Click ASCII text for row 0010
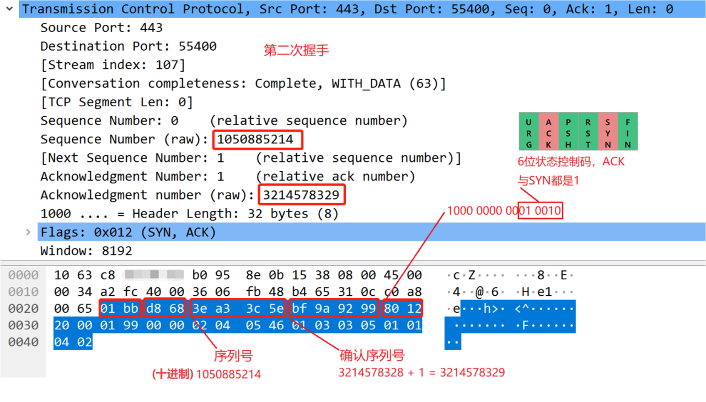The width and height of the screenshot is (706, 402). click(x=511, y=292)
